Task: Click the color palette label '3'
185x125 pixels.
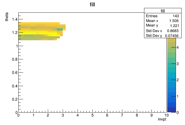Action: [178, 64]
